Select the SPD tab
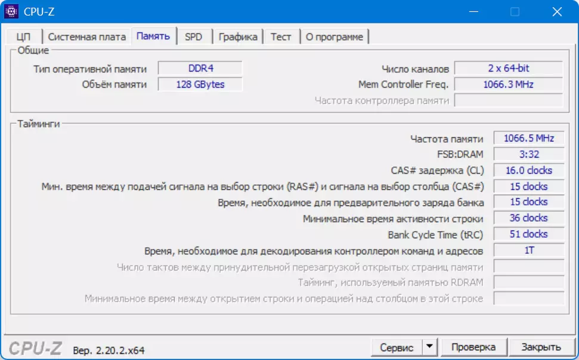 194,36
